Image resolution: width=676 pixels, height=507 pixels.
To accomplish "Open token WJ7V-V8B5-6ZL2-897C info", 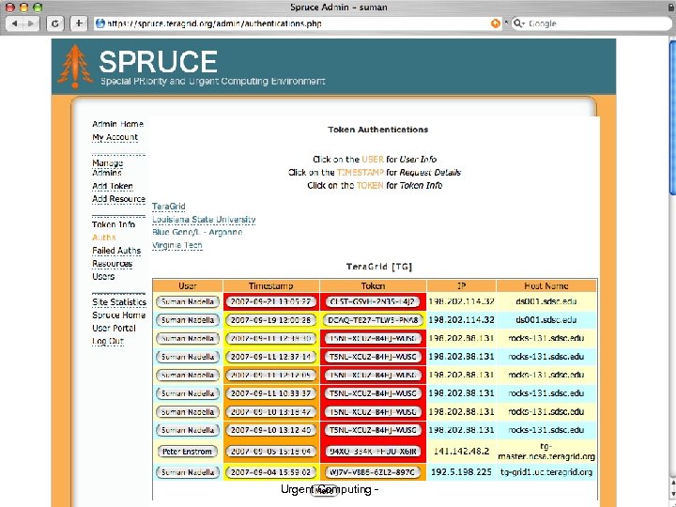I will (x=373, y=472).
